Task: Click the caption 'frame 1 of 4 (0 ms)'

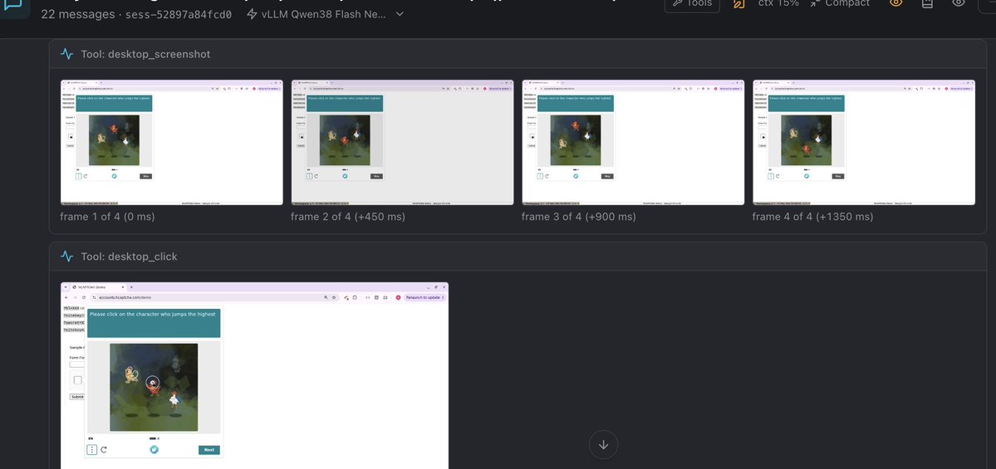Action: pyautogui.click(x=107, y=217)
